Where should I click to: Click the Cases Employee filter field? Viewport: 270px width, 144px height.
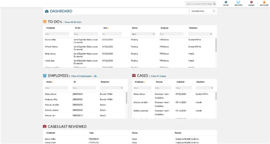pos(142,88)
